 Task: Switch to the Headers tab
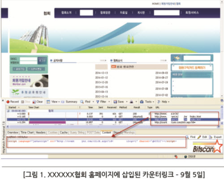point(40,133)
